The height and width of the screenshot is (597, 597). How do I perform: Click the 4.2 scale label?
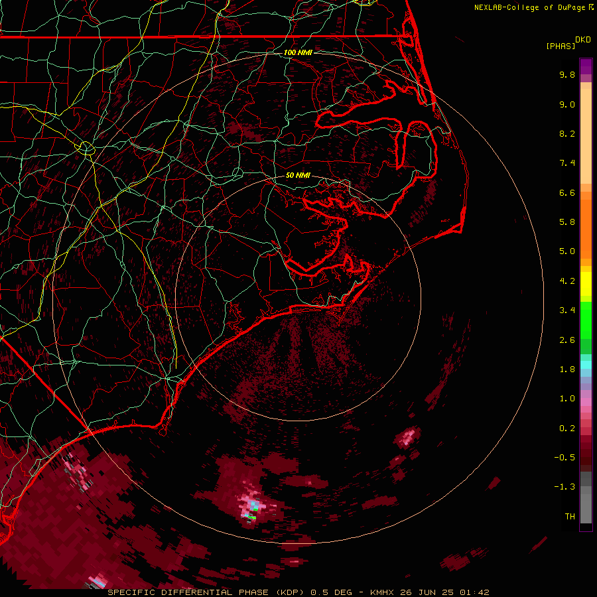coord(567,281)
